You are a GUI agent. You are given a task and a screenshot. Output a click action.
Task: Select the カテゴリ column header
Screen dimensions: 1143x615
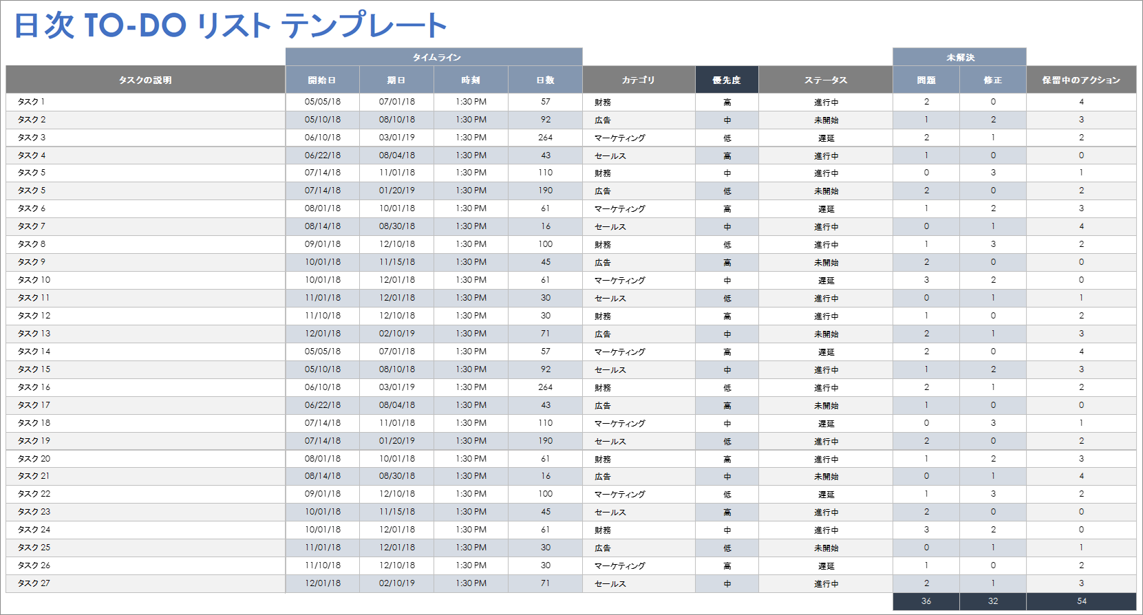639,80
